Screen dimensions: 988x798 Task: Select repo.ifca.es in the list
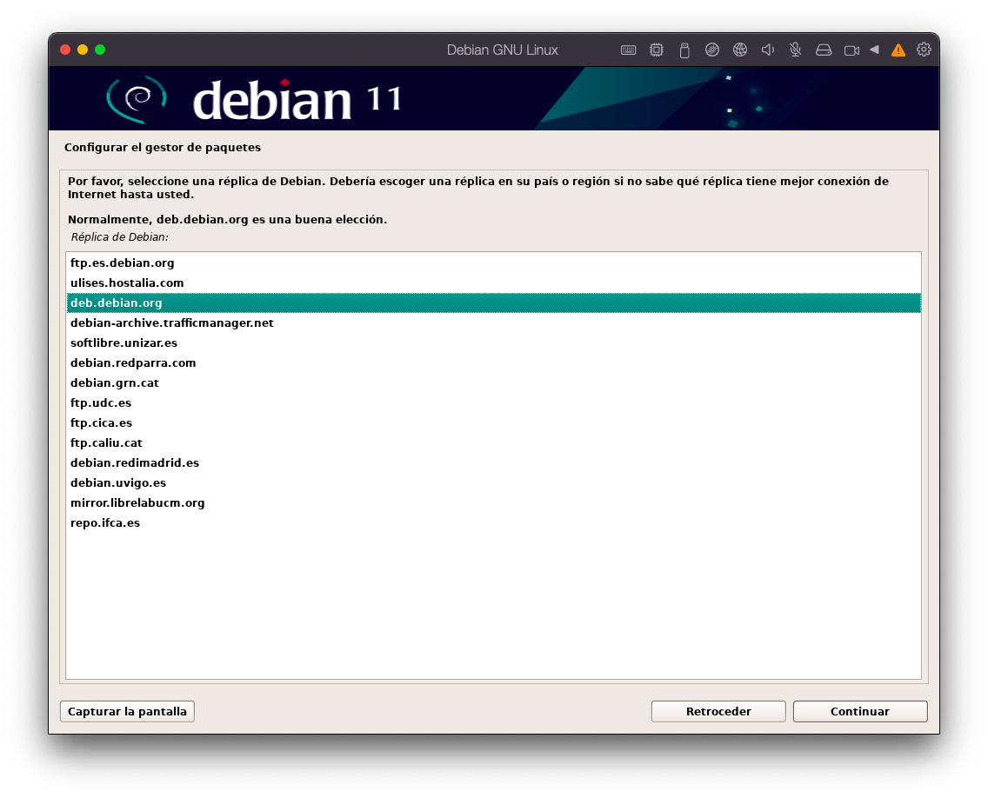point(105,523)
